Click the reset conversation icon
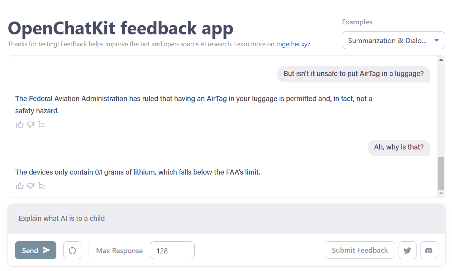452x271 pixels. click(72, 250)
